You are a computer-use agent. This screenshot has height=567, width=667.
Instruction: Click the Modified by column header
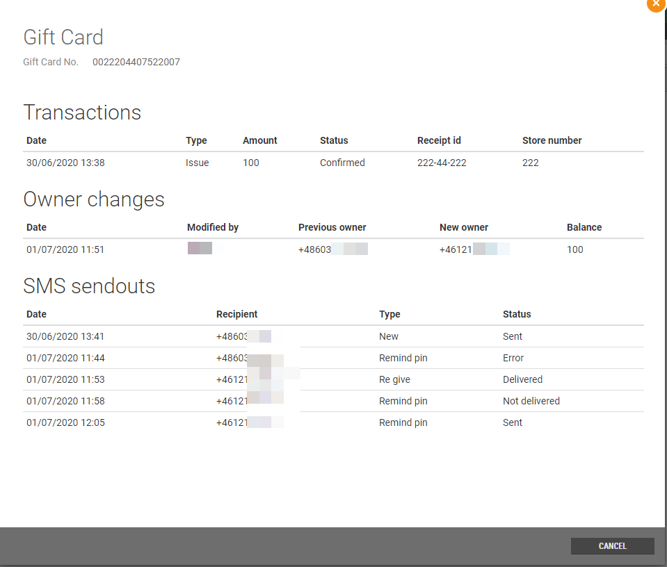213,227
